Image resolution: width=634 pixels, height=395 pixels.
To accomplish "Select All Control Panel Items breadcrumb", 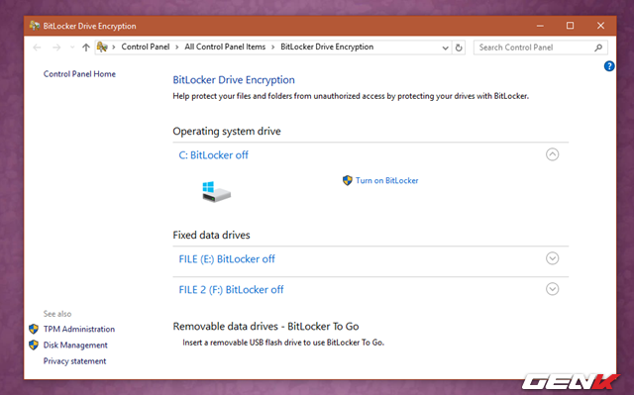I will click(225, 47).
